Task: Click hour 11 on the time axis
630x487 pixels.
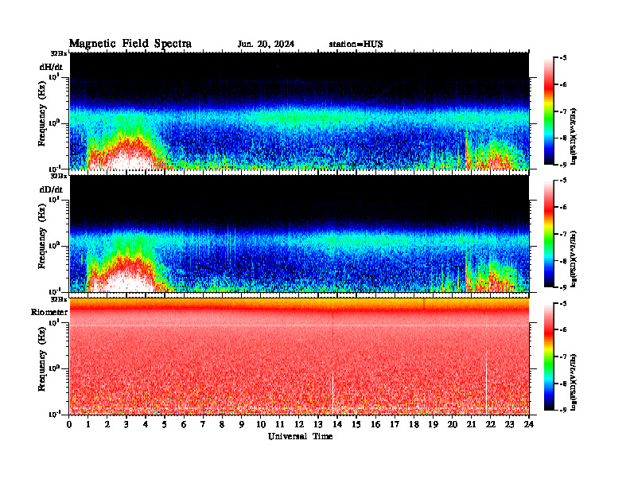Action: (280, 424)
